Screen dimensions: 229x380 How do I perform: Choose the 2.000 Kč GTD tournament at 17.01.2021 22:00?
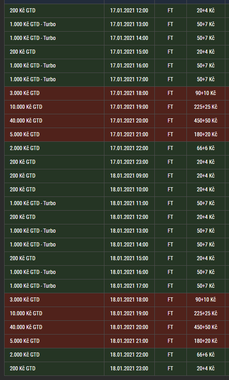point(24,148)
